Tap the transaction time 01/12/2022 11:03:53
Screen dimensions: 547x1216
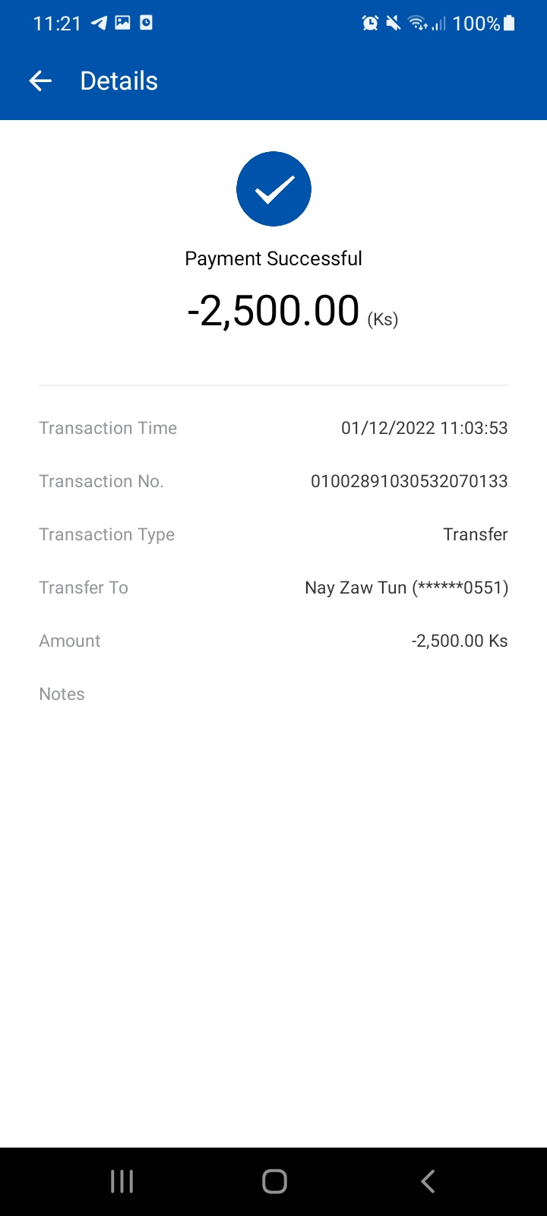424,428
